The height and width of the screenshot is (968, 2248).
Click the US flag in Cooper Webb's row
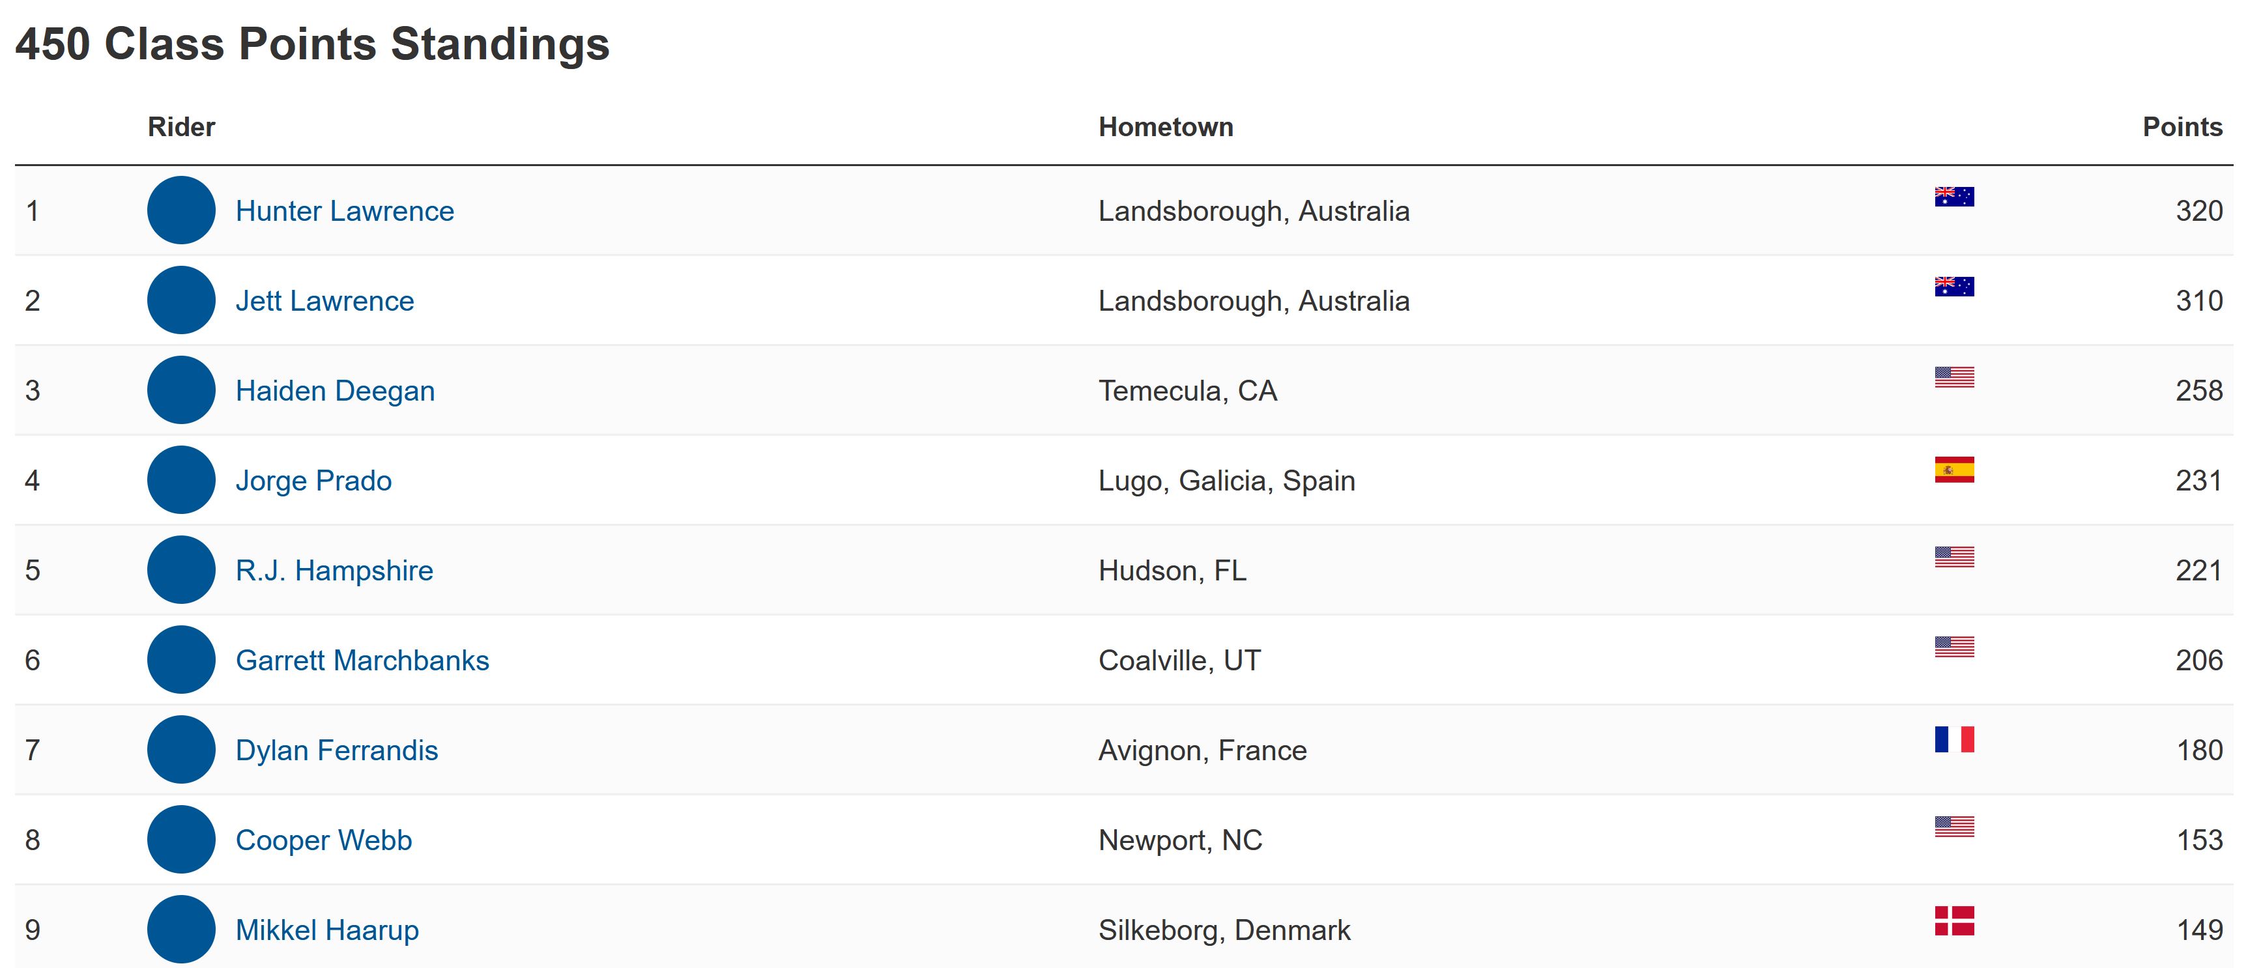1954,826
